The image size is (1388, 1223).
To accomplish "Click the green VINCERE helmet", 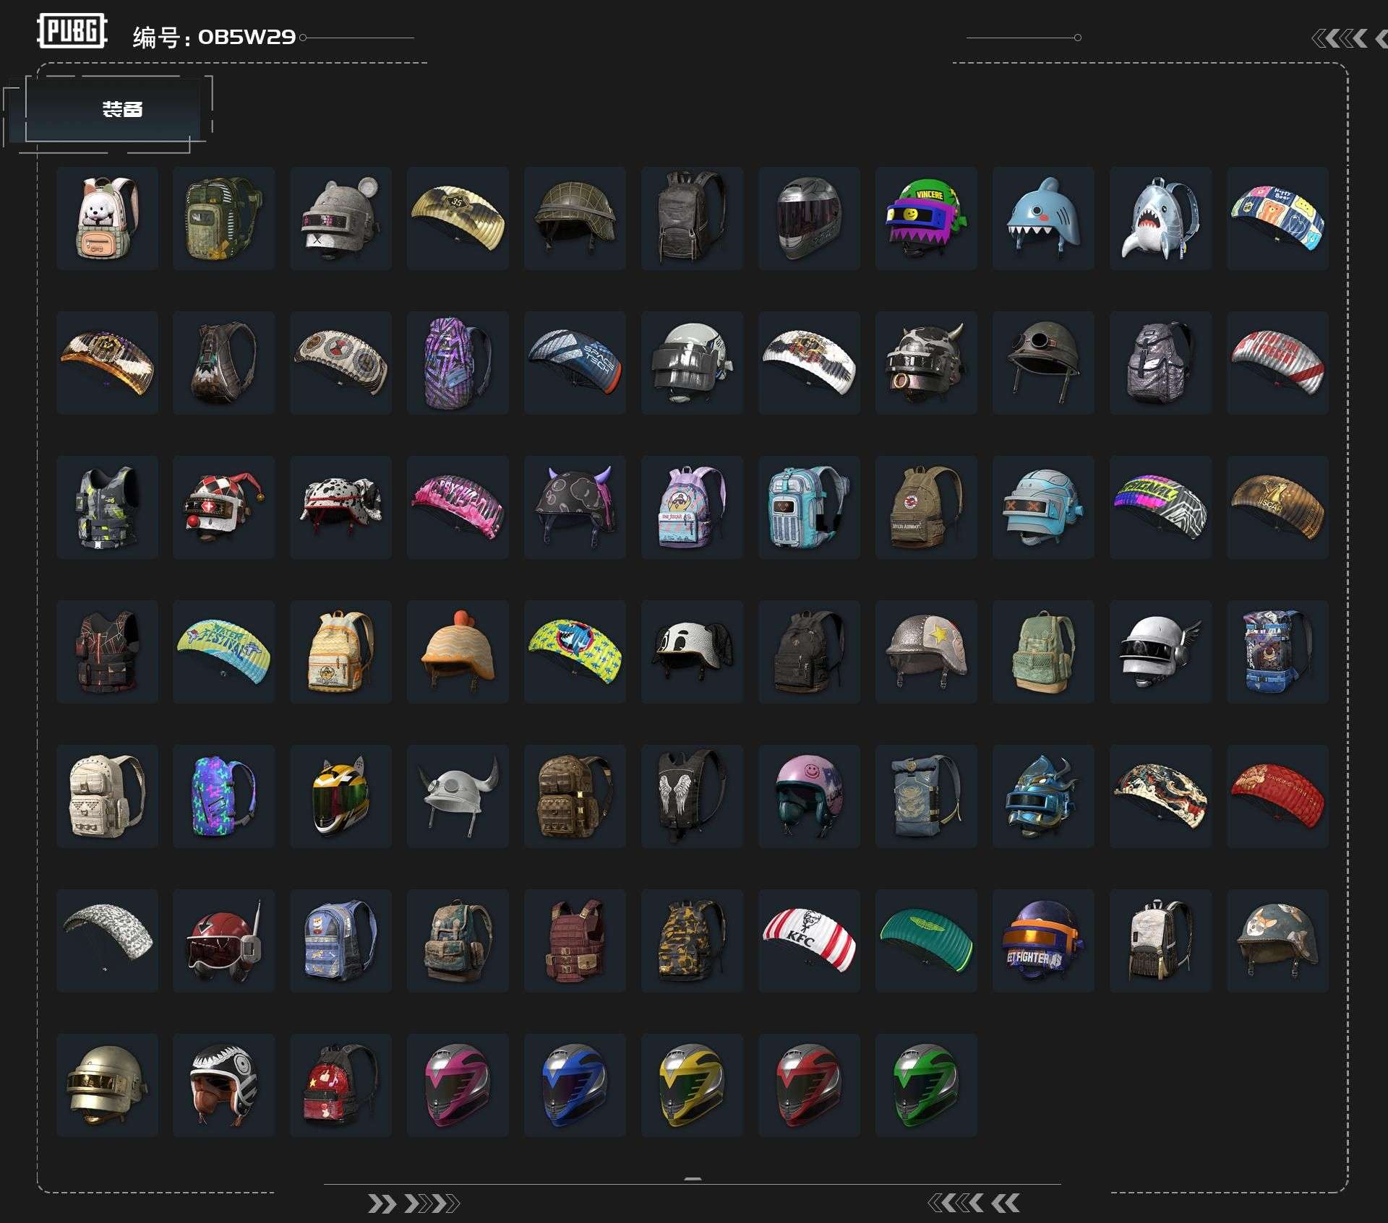I will point(925,217).
